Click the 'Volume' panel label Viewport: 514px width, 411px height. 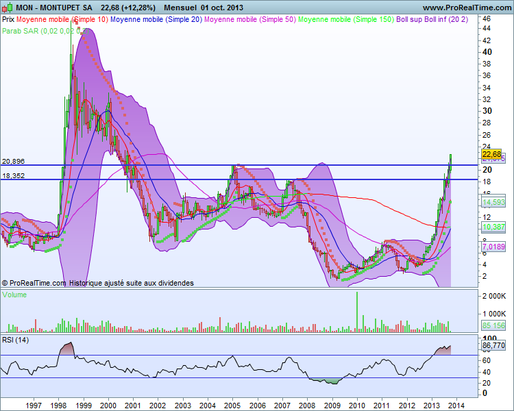(x=14, y=295)
